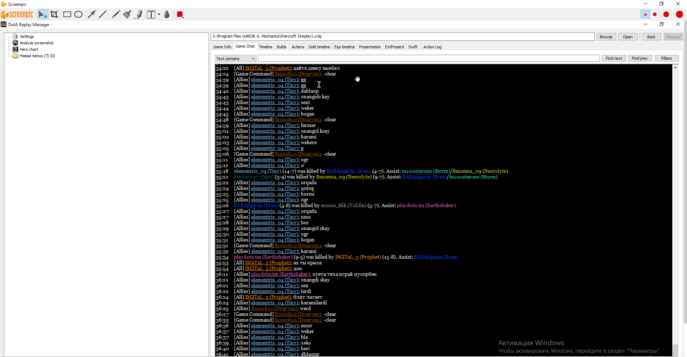The image size is (687, 357).
Task: Switch to the Draft tab
Action: (x=413, y=47)
